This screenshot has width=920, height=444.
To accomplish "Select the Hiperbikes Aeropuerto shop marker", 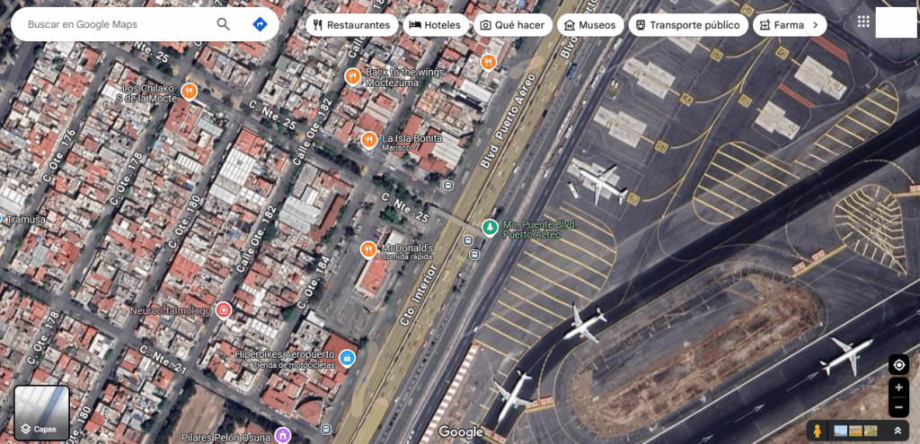I will (348, 357).
